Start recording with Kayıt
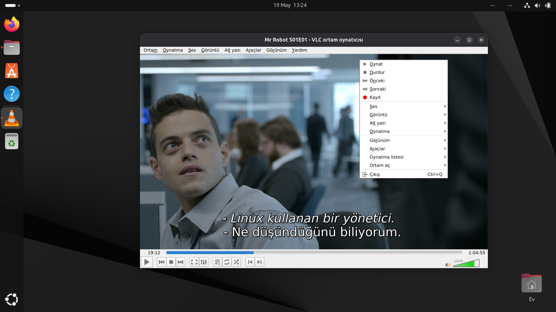556x312 pixels. 404,98
